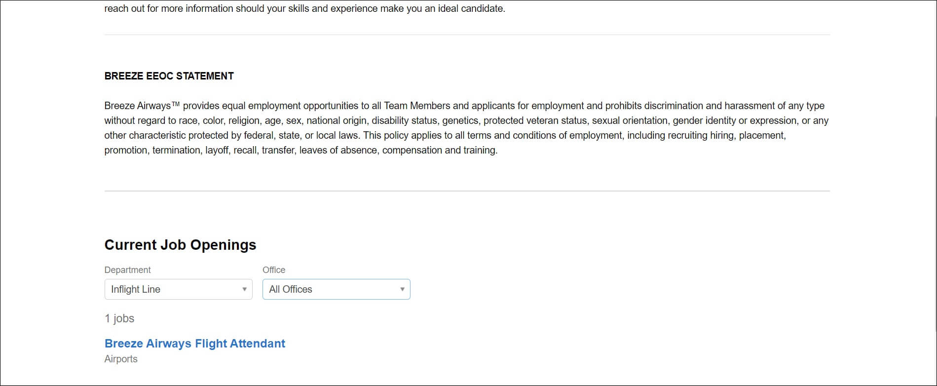Click the 'Office' field label

274,270
